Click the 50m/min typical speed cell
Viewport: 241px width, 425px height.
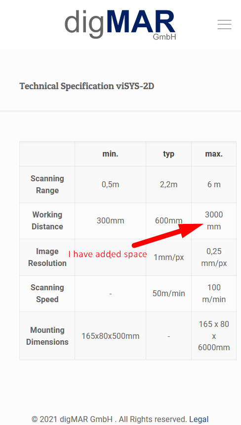tap(168, 294)
